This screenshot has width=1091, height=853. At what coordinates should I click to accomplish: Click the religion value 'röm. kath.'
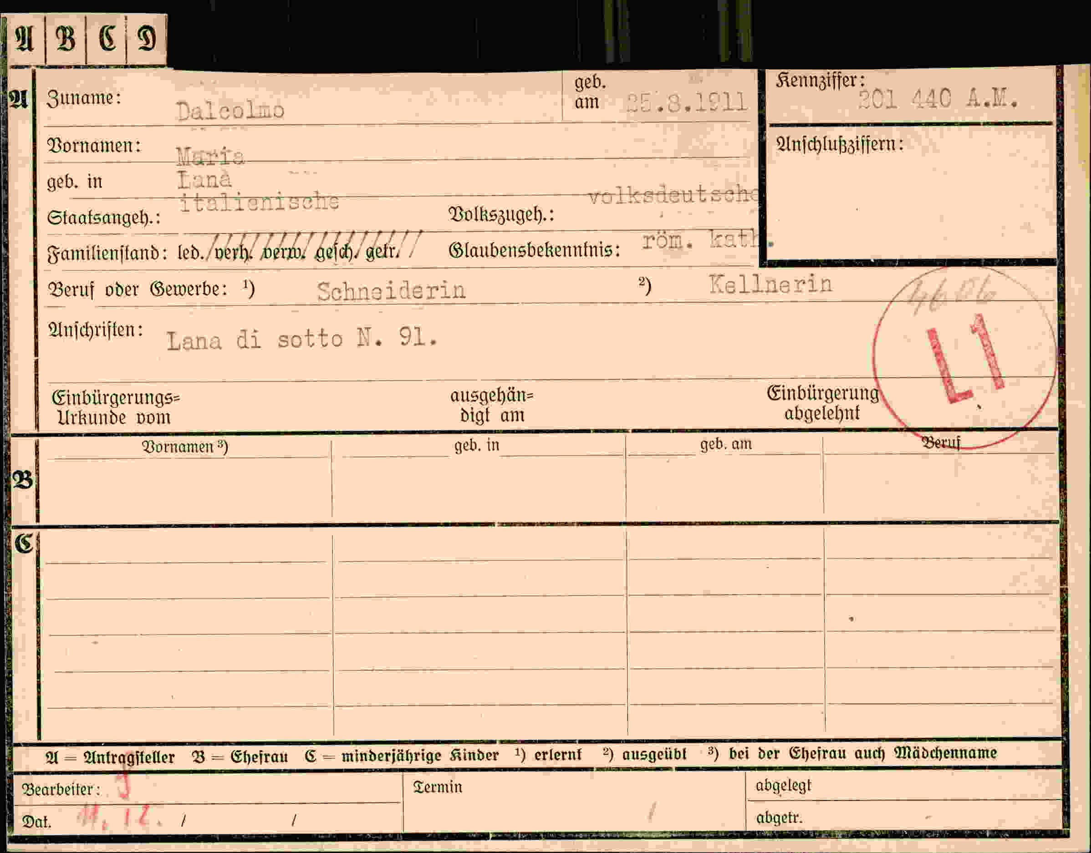point(708,241)
